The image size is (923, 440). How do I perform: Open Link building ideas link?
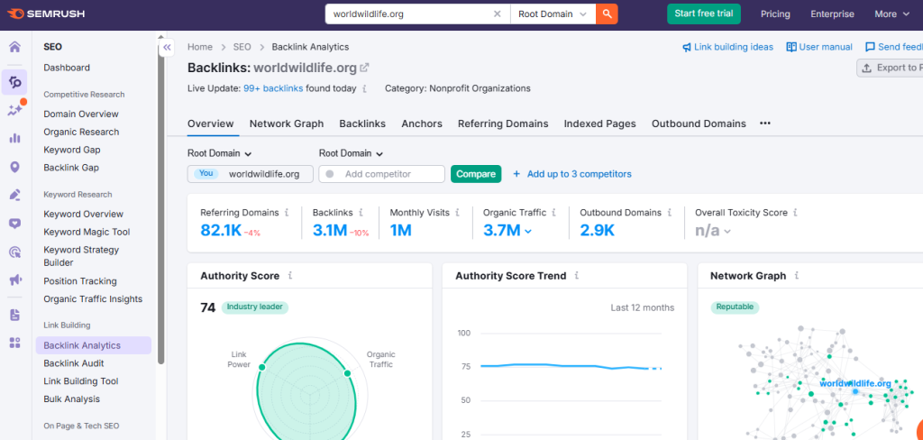[x=727, y=47]
